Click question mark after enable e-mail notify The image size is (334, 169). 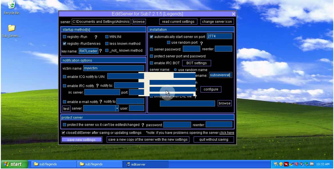[101, 102]
